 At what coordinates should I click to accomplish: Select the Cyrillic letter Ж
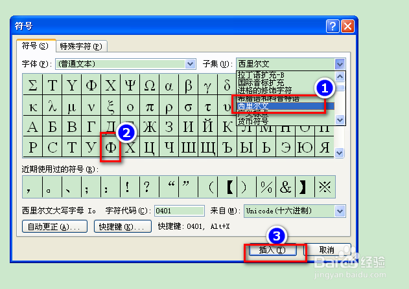[150, 127]
